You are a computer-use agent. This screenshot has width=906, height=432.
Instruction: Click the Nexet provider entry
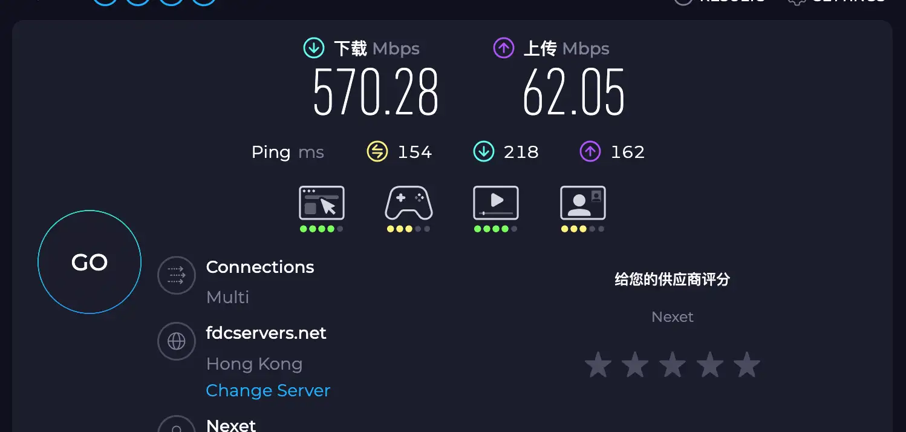[231, 425]
